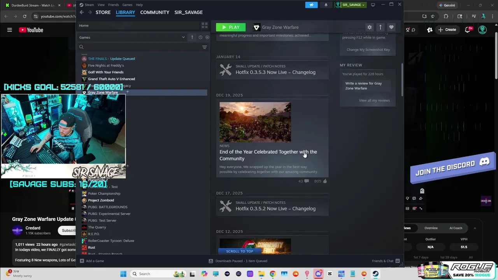Add Gray Zone Warfare to favorites heart
Image resolution: width=498 pixels, height=280 pixels.
point(391,27)
